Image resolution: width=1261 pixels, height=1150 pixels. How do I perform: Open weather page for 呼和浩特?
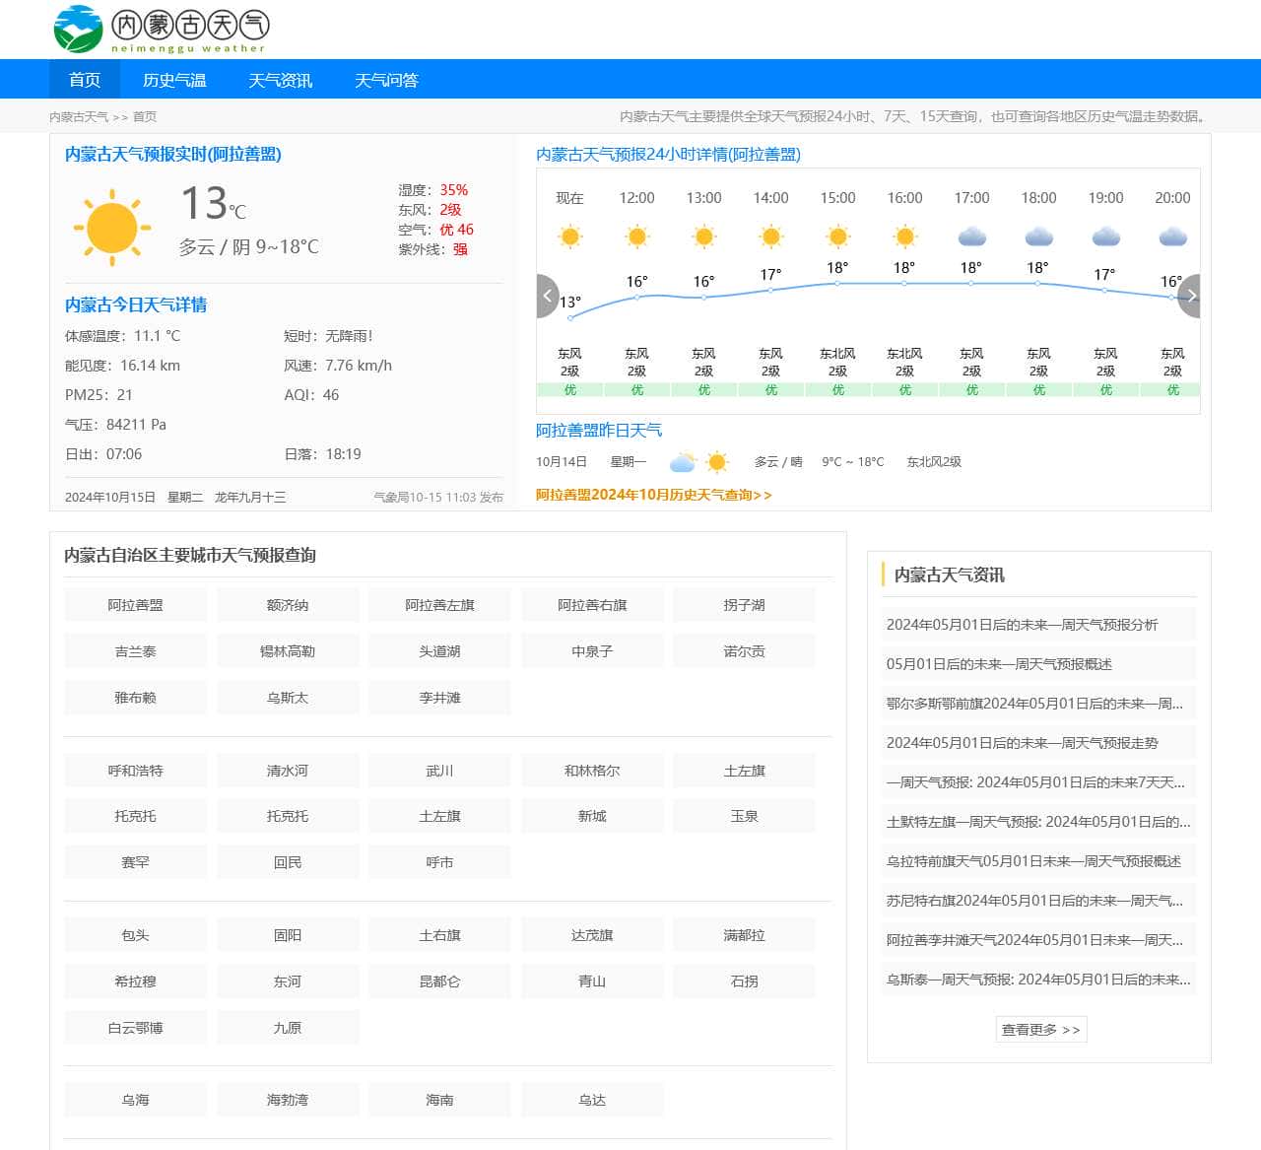[x=135, y=770]
